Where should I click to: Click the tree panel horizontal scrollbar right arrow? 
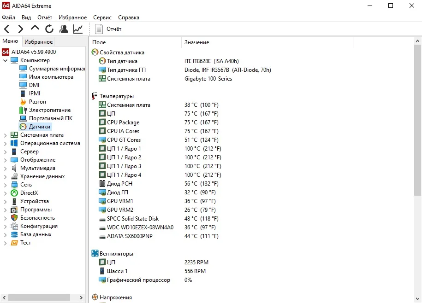point(81,297)
